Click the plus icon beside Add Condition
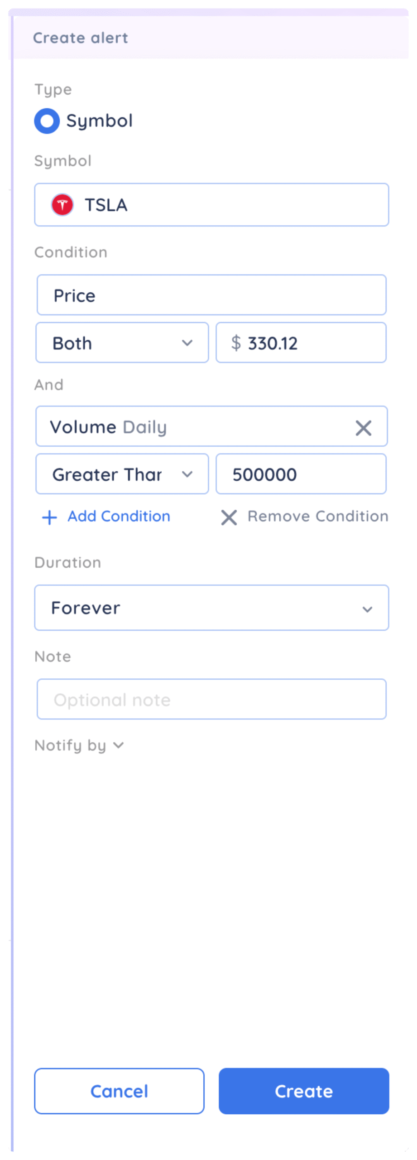The width and height of the screenshot is (417, 1160). [x=49, y=517]
